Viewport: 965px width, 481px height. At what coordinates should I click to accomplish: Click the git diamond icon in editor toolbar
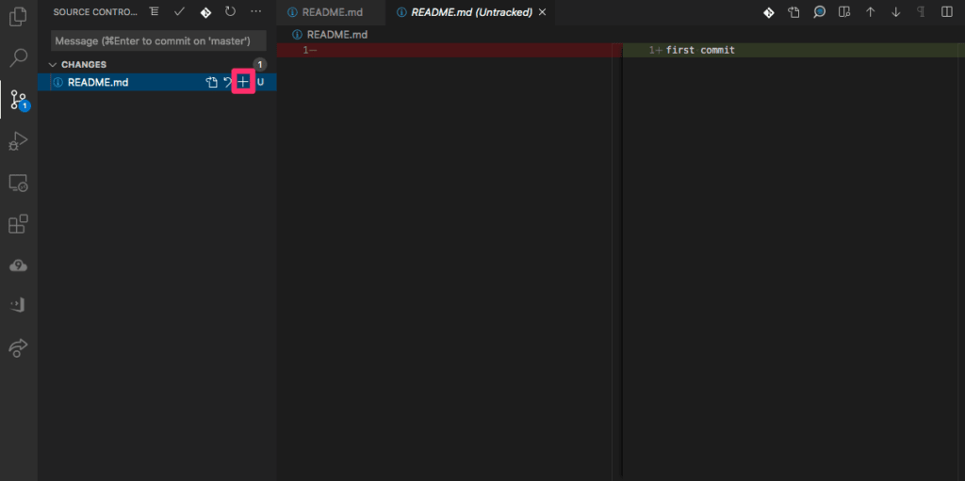click(769, 12)
